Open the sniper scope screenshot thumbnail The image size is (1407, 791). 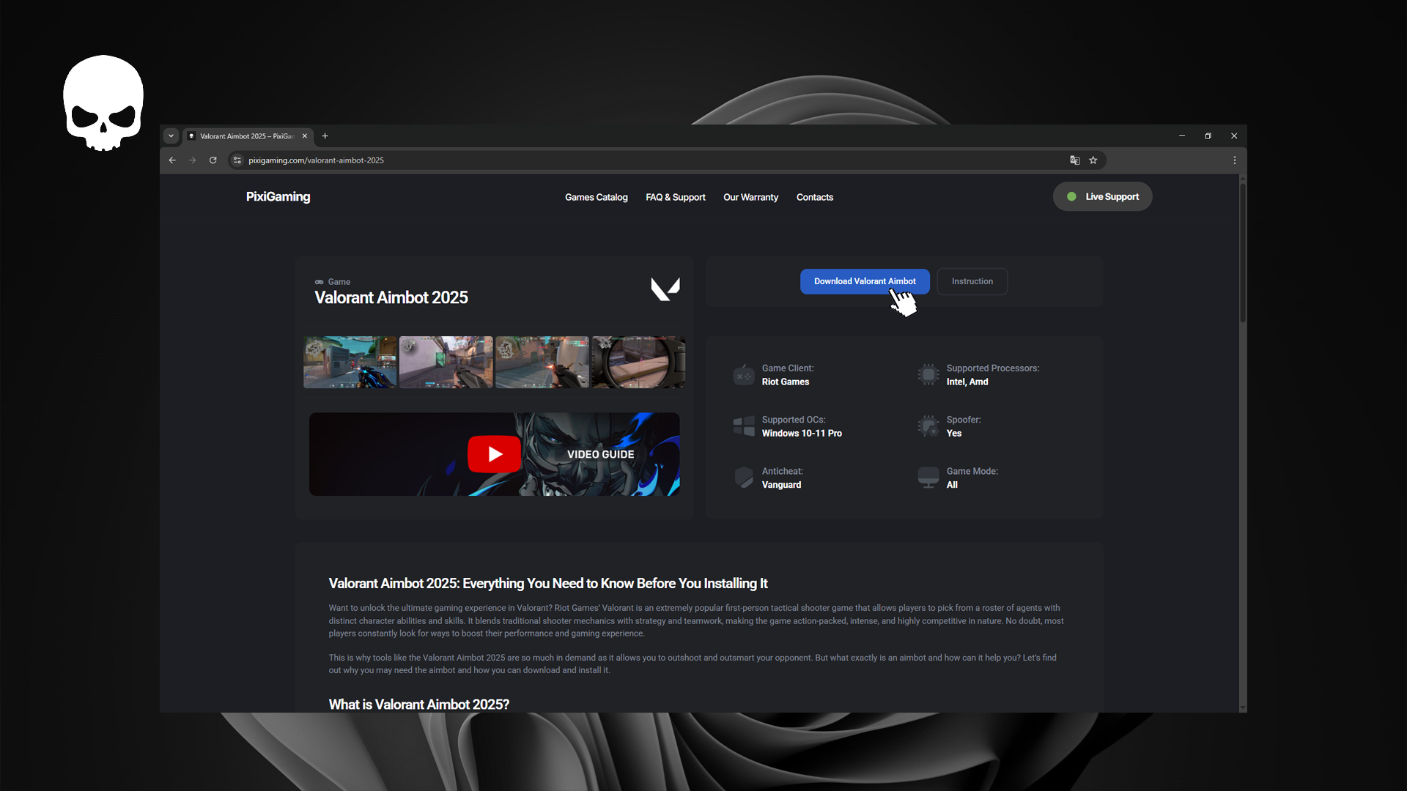(638, 362)
